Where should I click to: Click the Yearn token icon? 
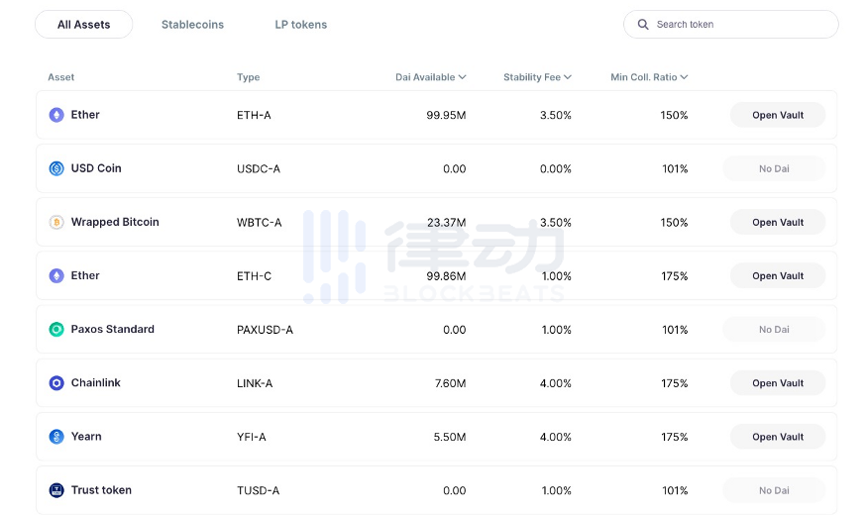coord(56,436)
